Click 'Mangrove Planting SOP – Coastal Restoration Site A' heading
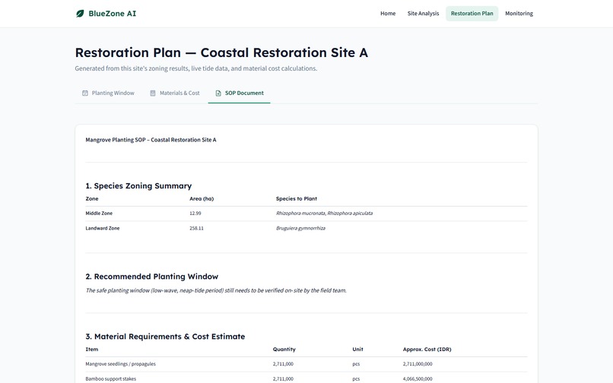The height and width of the screenshot is (383, 613). click(151, 140)
